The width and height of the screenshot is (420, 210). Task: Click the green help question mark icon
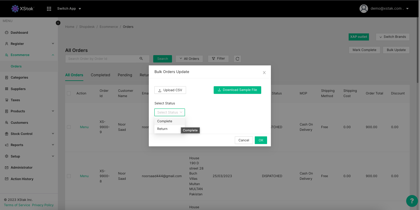pos(412,201)
